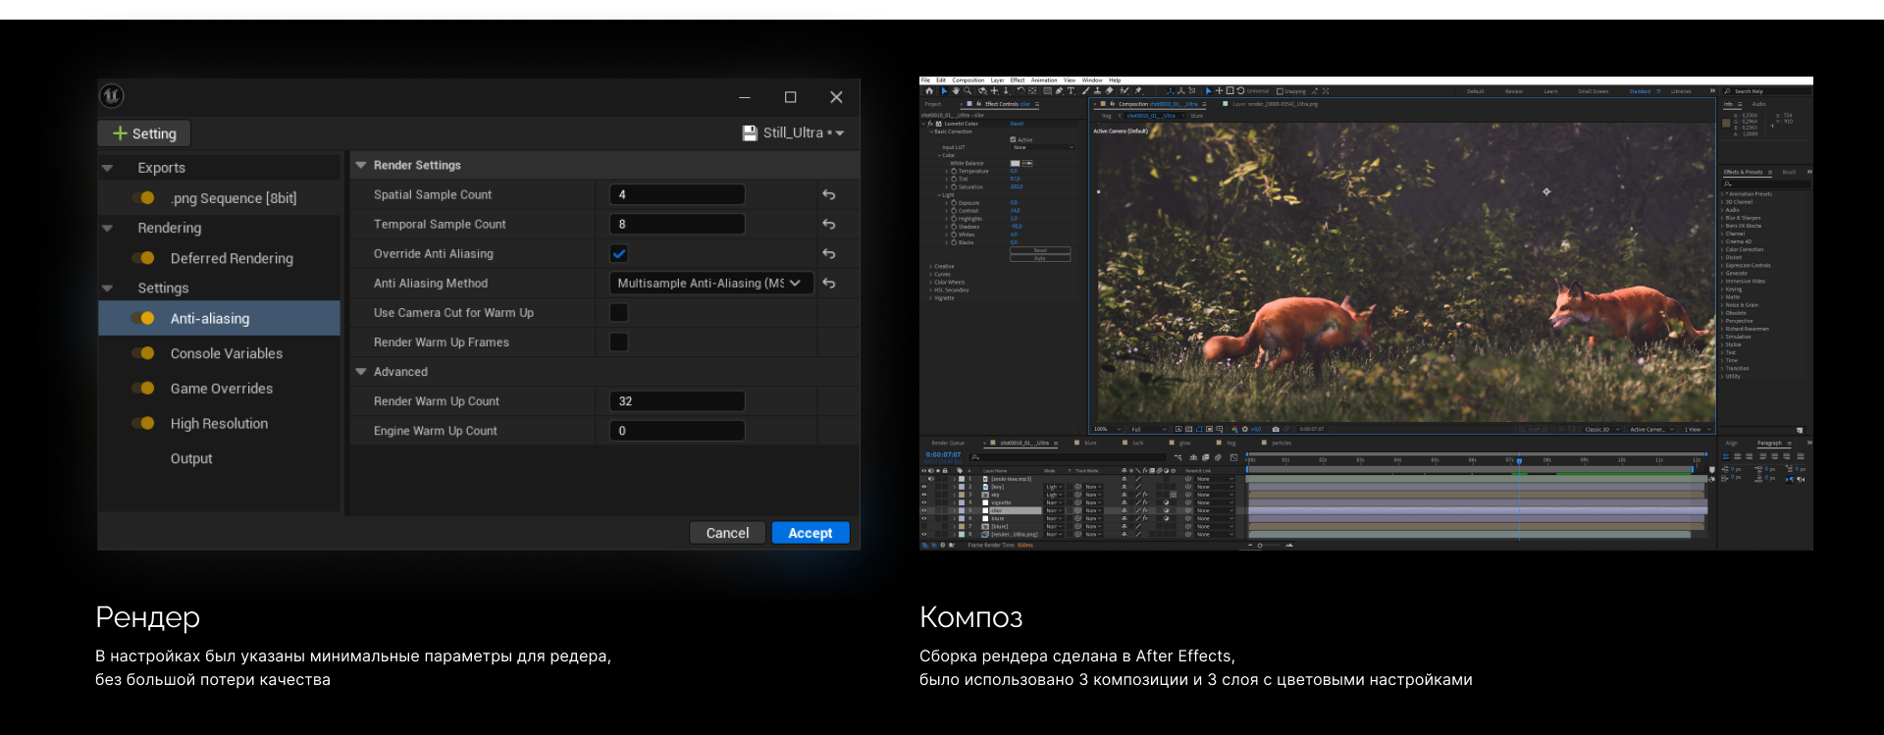Click the Home icon in After Effects
Screen dimensions: 1884x735
tap(929, 91)
